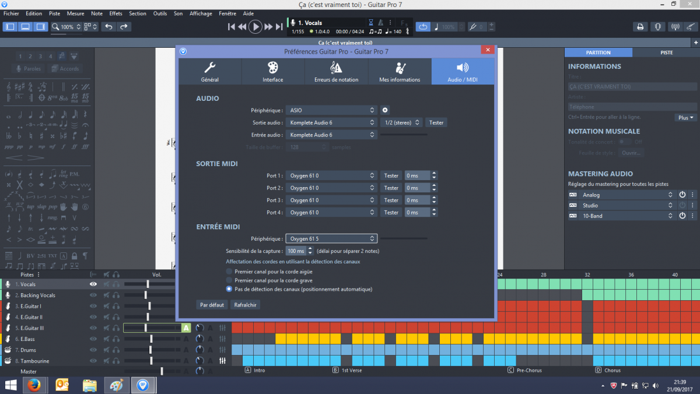Click the Drums track instrument icon

(x=8, y=350)
